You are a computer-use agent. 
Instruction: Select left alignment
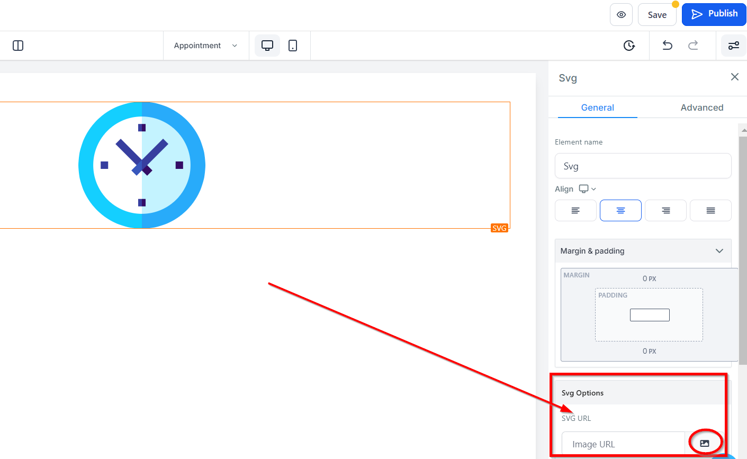click(x=575, y=211)
